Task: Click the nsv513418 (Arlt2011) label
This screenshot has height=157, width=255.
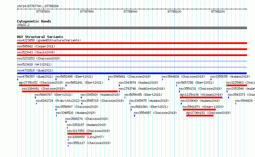Action: tap(34, 64)
